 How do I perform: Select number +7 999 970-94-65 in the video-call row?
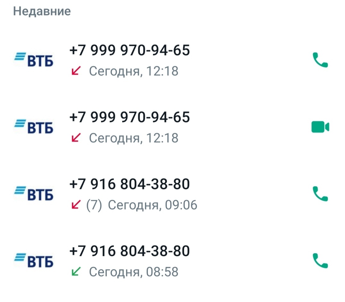click(x=130, y=117)
